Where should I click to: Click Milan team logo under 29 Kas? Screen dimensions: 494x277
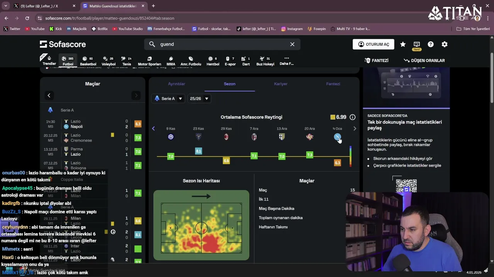point(226,137)
